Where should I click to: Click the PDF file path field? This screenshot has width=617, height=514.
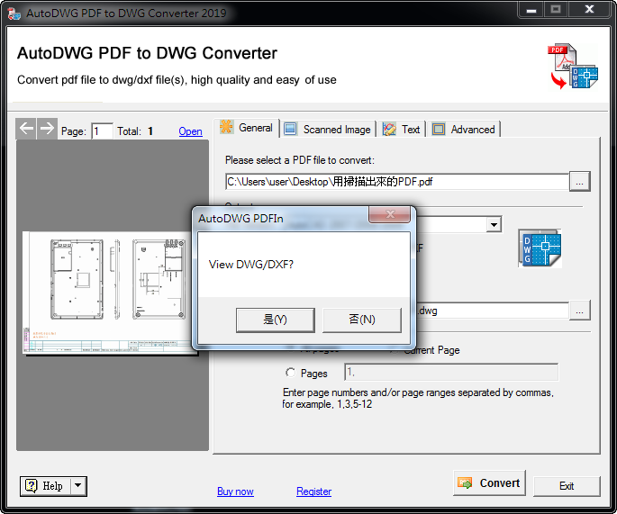tap(397, 182)
